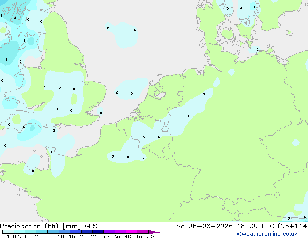
Task: Click the '18:00 UTC' forecast time text
Action: 255,226
